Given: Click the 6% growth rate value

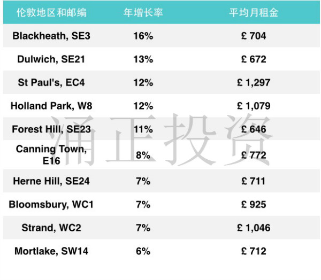Looking at the screenshot, I should click(143, 251).
